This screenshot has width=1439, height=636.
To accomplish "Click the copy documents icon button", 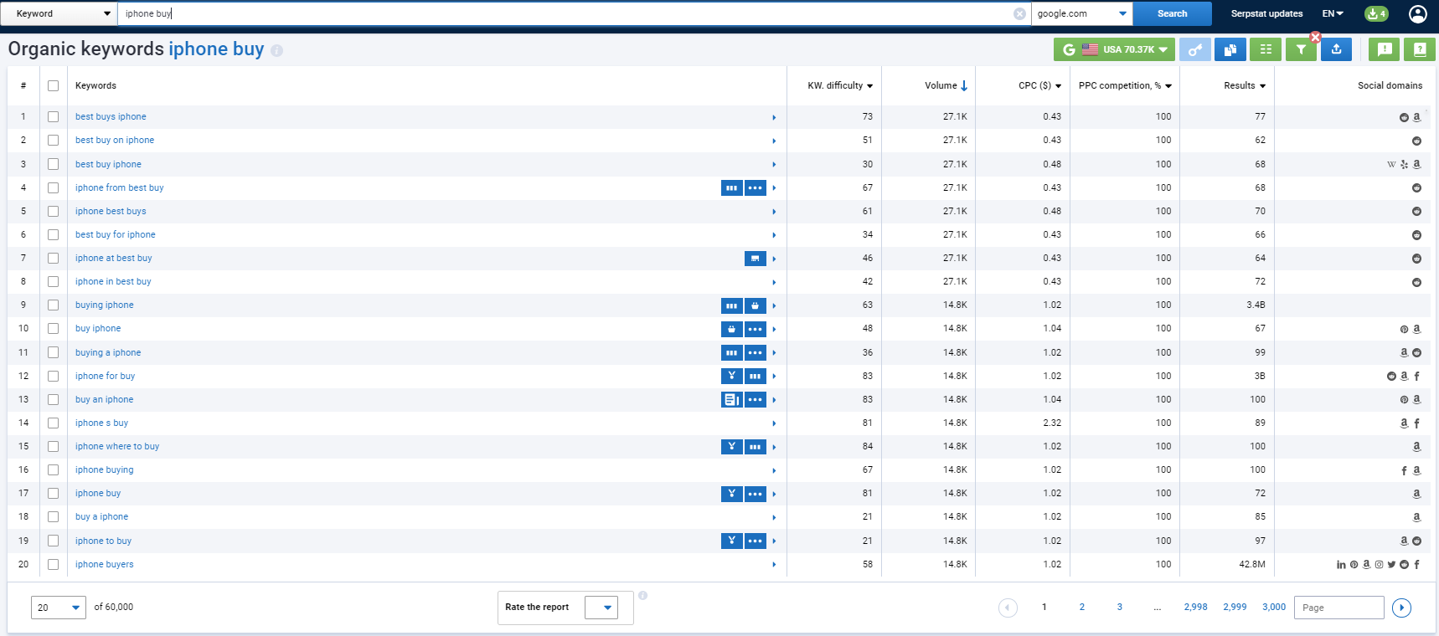I will coord(1230,49).
